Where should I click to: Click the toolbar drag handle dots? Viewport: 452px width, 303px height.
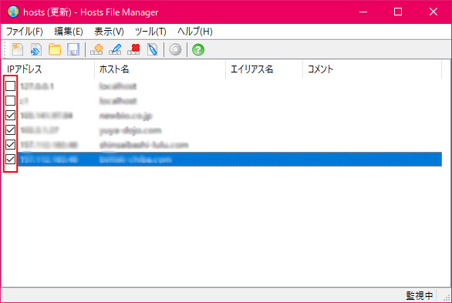point(5,49)
